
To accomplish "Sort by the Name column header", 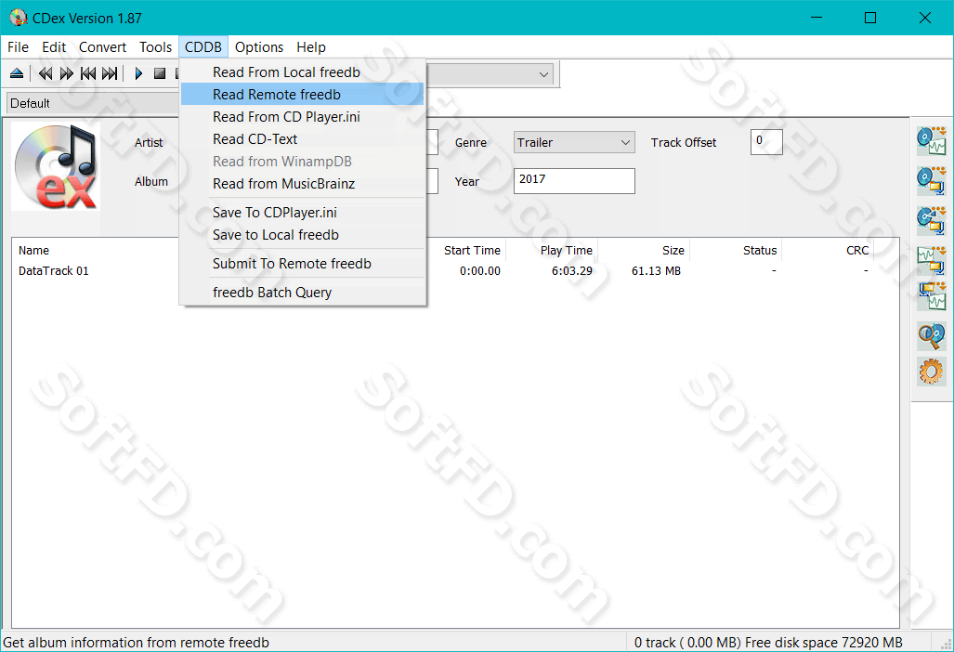I will pyautogui.click(x=33, y=251).
